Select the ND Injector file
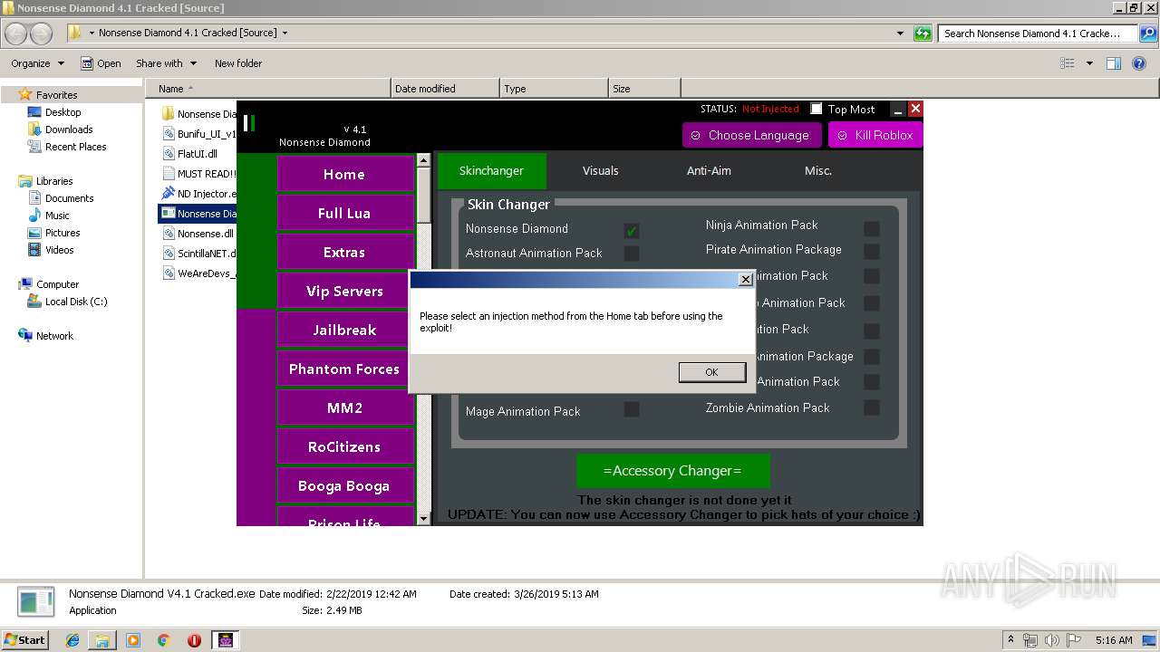 point(198,194)
